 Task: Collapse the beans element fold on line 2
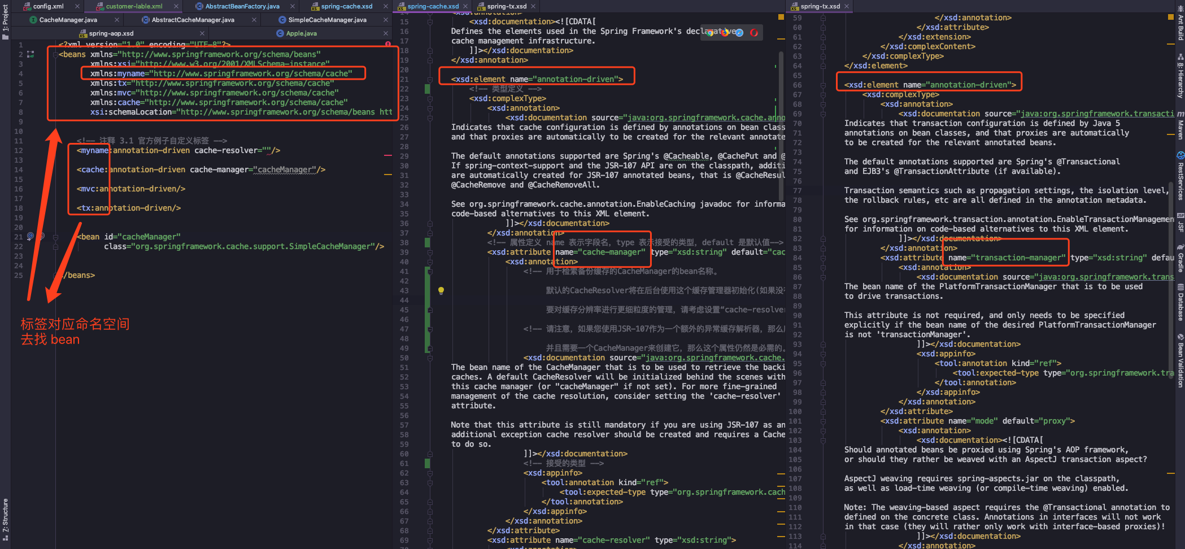pos(55,55)
